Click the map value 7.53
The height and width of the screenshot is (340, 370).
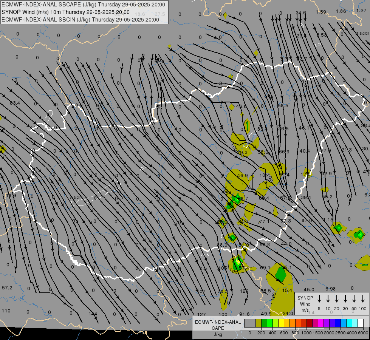74,197
